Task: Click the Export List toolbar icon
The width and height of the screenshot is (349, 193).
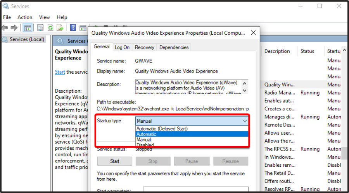Action: pos(60,28)
